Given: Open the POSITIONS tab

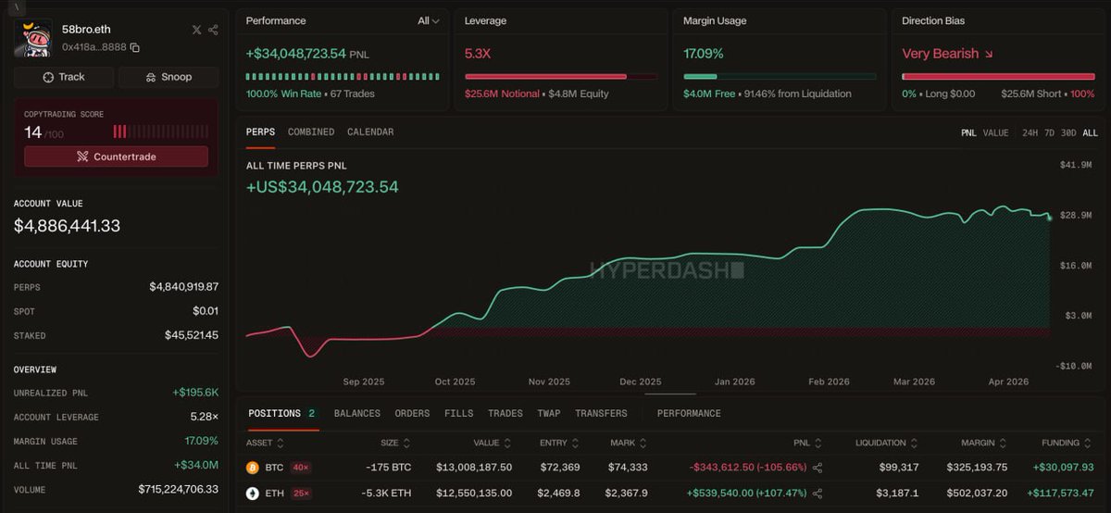Looking at the screenshot, I should point(281,414).
